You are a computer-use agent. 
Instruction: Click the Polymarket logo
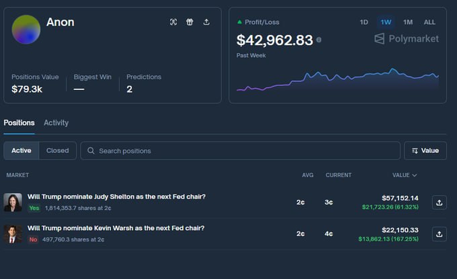click(x=406, y=39)
